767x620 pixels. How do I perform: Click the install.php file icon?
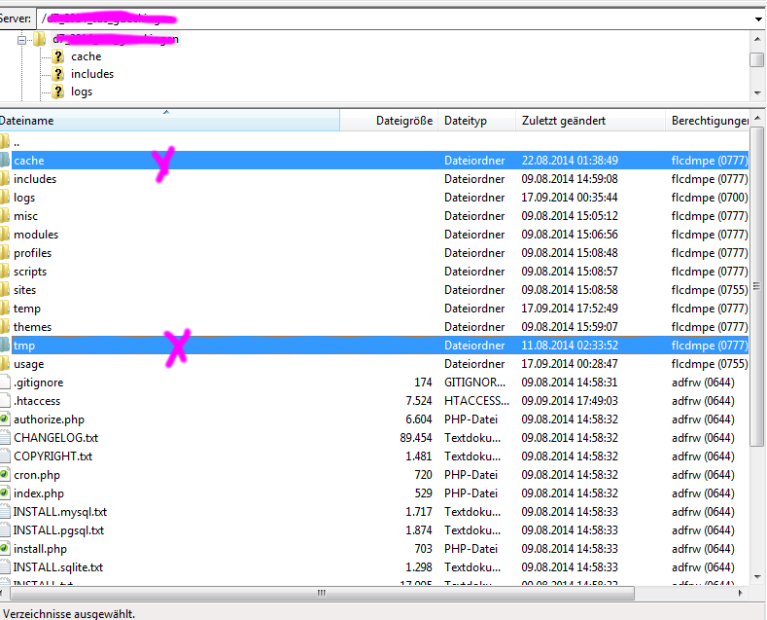[5, 549]
